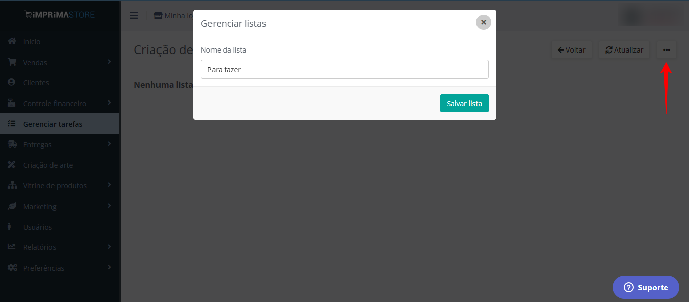The image size is (689, 302).
Task: Open the three-dots more options button
Action: tap(667, 50)
